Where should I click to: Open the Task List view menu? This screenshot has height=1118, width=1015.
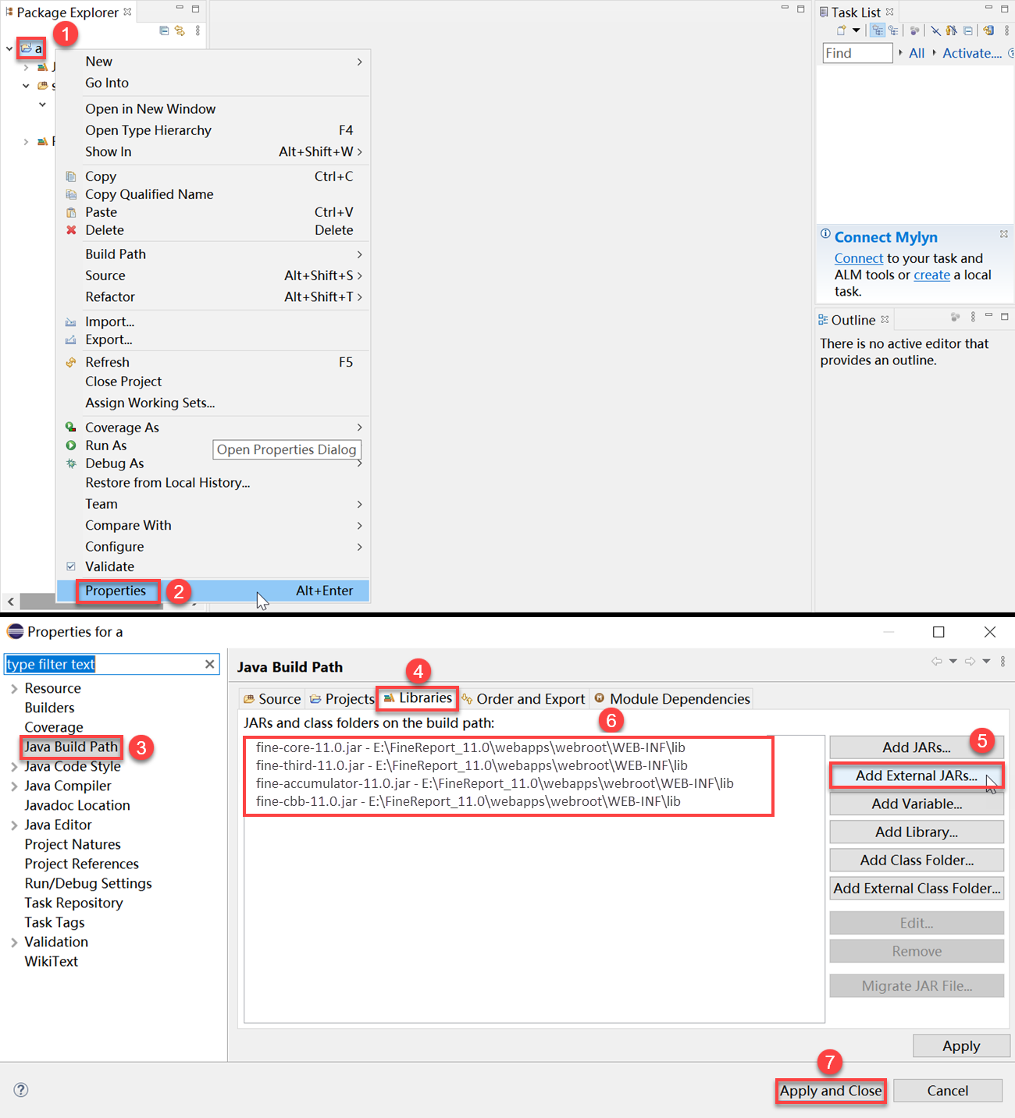(x=1006, y=30)
